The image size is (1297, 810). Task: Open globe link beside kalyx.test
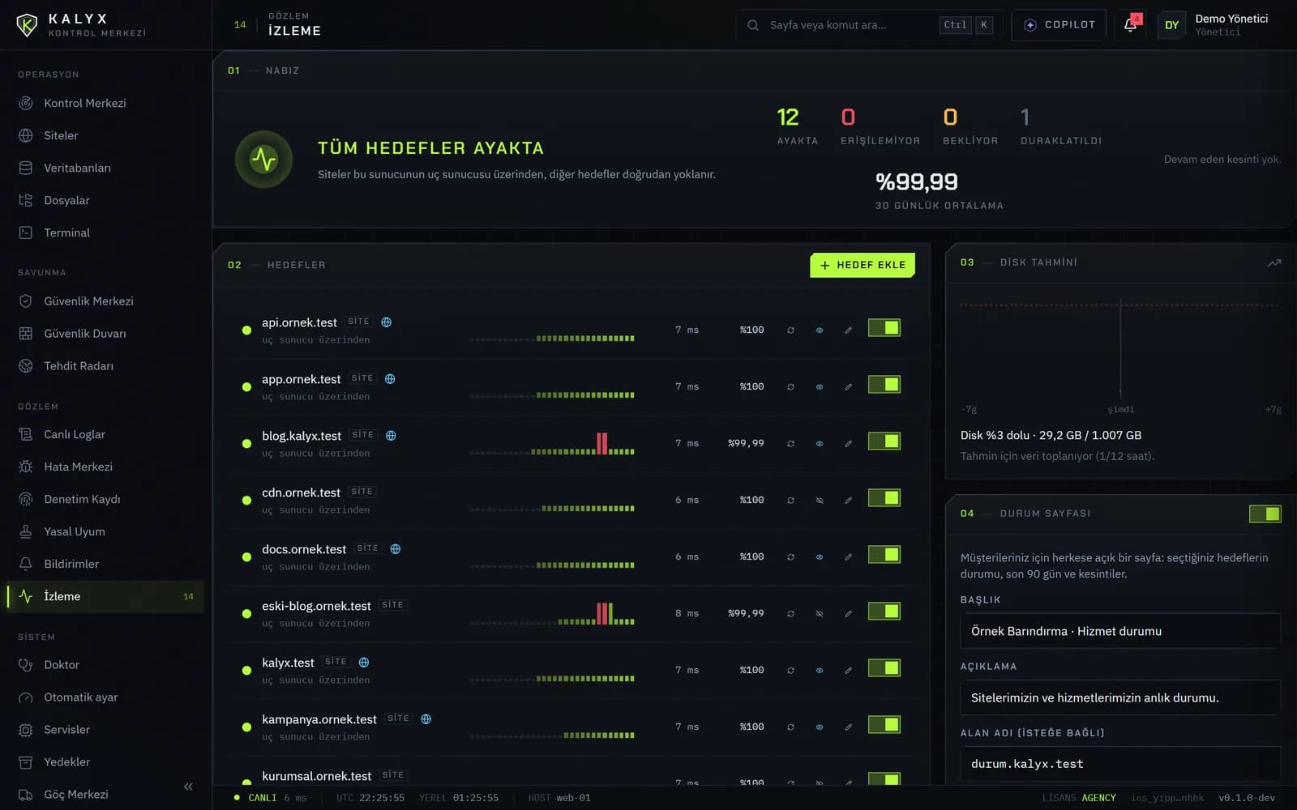(364, 662)
